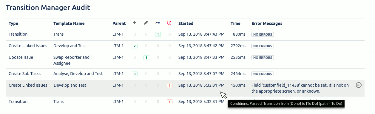
Task: Open the more-actions ellipsis for the 5:32 Develop and Test row
Action: 359,85
